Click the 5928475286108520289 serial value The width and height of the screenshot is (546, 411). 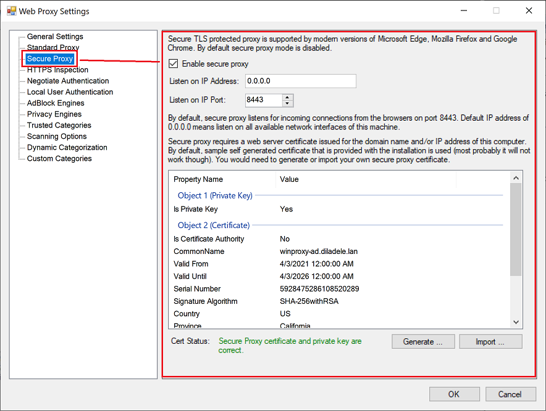[319, 289]
